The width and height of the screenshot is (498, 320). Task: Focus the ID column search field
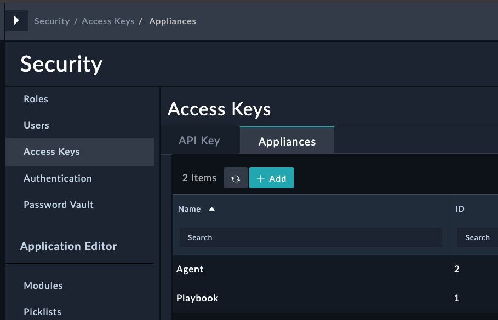click(x=478, y=237)
